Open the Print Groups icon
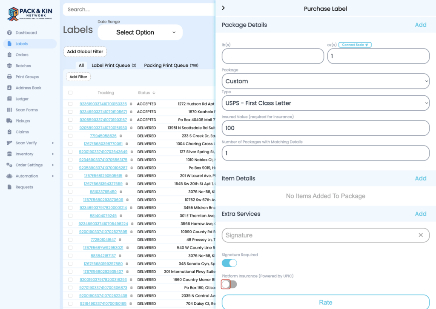The width and height of the screenshot is (436, 309). 9,77
